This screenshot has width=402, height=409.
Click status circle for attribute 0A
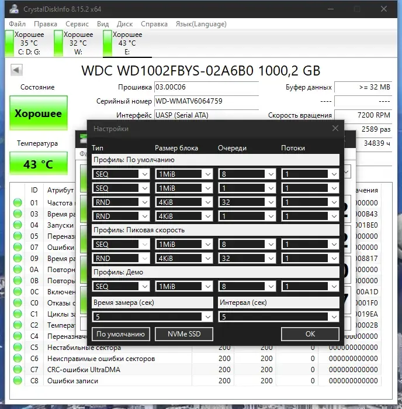pyautogui.click(x=18, y=270)
